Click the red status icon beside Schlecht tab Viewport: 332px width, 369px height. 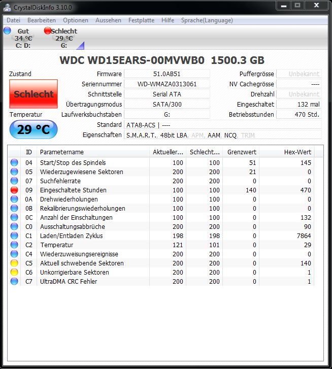pos(48,30)
